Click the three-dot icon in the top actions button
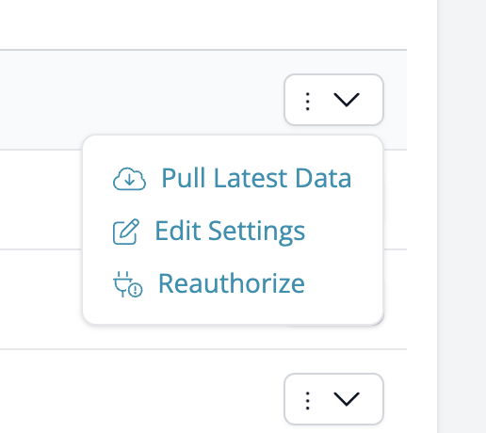The image size is (486, 433). 308,101
